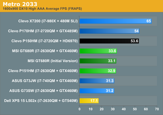Click the axis tick label 50

(135, 109)
